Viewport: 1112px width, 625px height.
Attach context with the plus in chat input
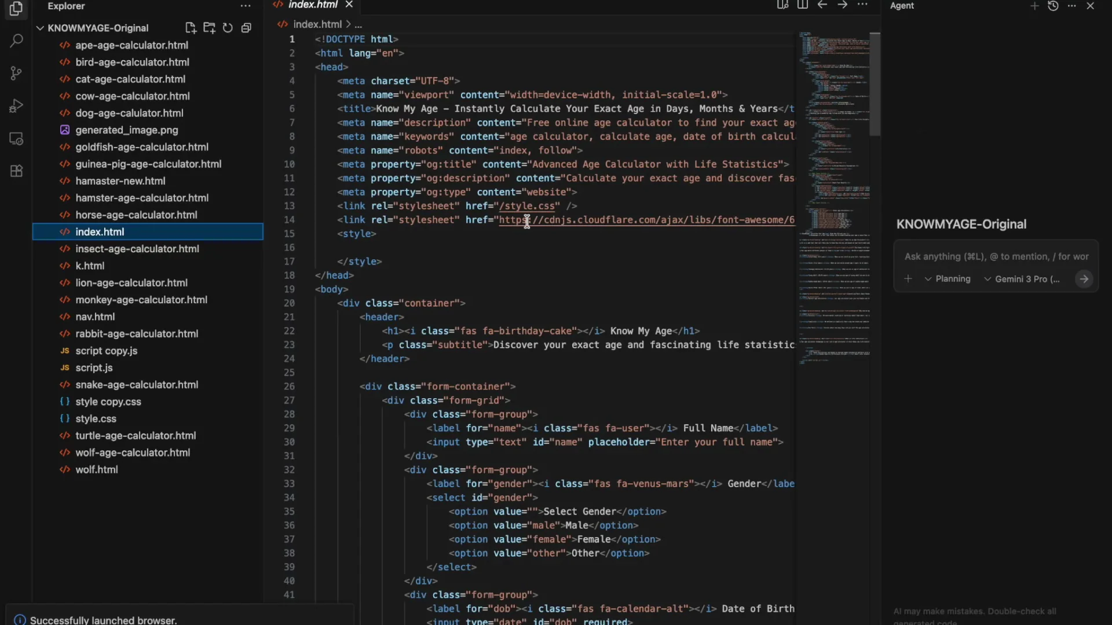click(908, 278)
